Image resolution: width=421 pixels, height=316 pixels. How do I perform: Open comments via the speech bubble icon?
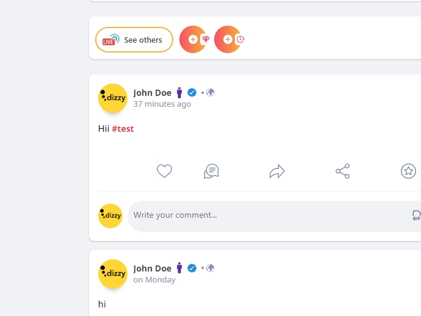[x=211, y=171]
